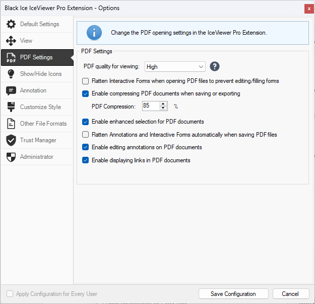The image size is (315, 304).
Task: Open the Trust Manager section
Action: click(x=37, y=140)
